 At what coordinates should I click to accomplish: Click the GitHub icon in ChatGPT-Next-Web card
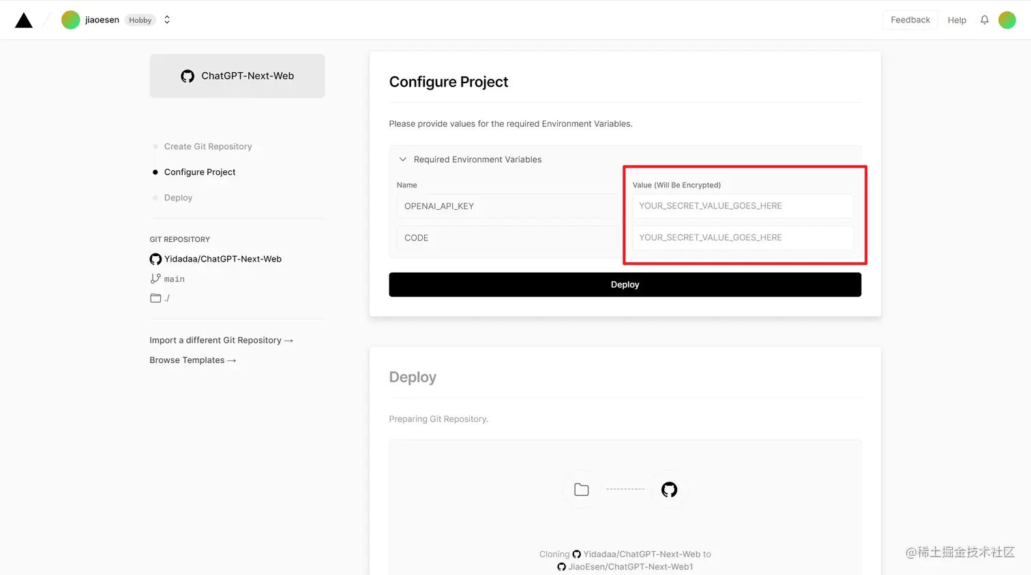pos(188,76)
